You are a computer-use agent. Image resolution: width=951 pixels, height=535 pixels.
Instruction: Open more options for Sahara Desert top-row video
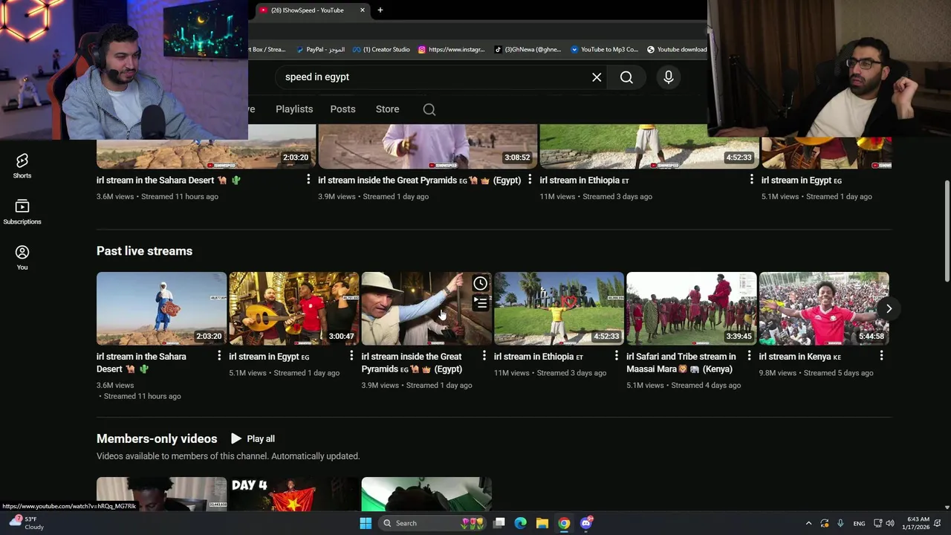tap(308, 180)
